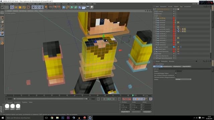Toggle the cyan visibility dot of Squash & Stretch
Screen dimensions: 214x120
(174, 47)
